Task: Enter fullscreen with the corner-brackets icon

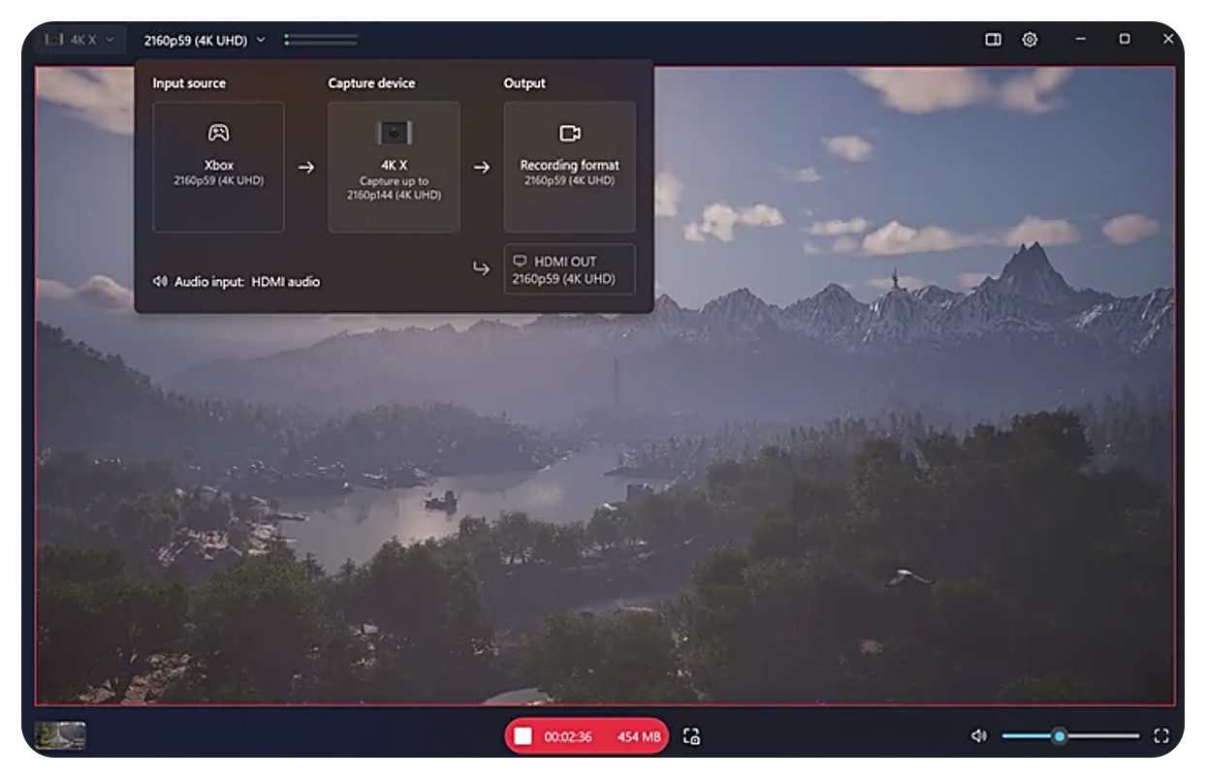Action: (x=1161, y=736)
